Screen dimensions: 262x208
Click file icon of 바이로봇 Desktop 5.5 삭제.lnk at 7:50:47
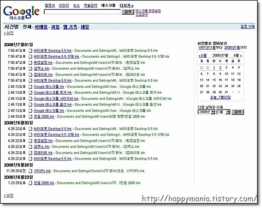pos(31,57)
